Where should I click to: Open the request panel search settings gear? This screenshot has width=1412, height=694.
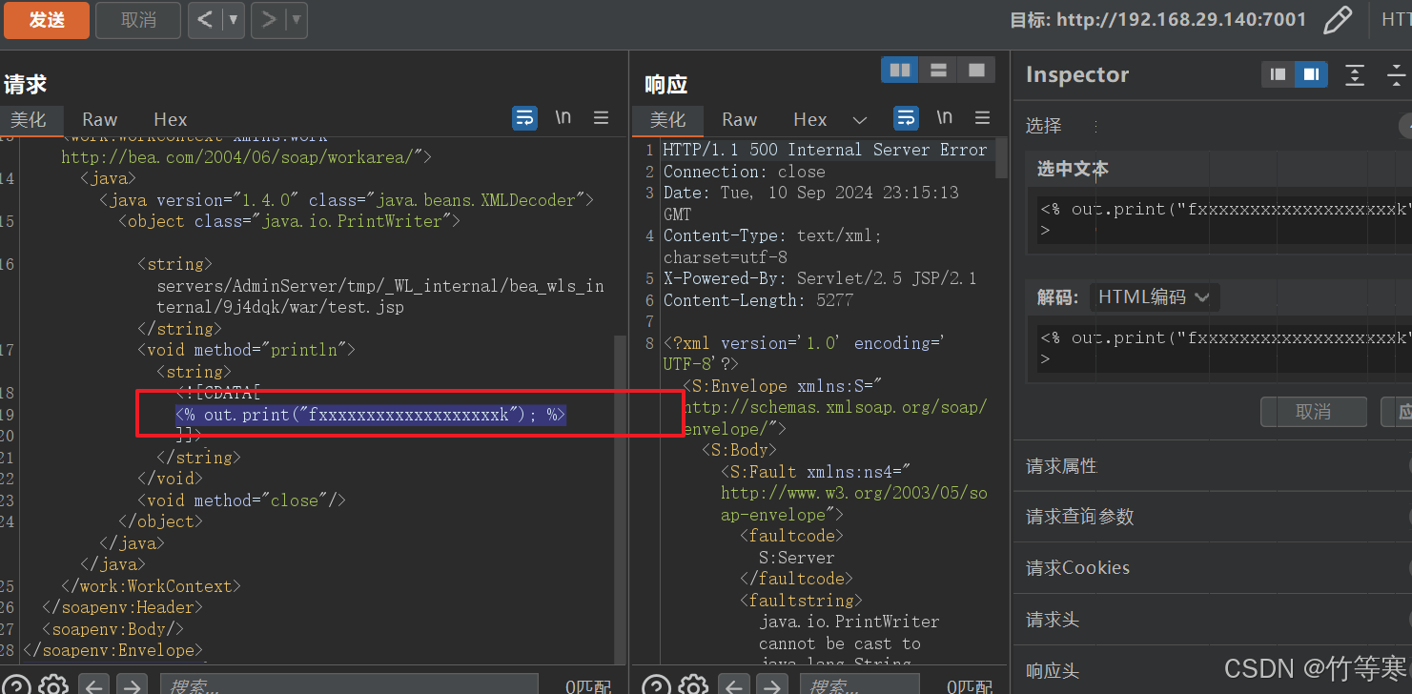pyautogui.click(x=53, y=684)
